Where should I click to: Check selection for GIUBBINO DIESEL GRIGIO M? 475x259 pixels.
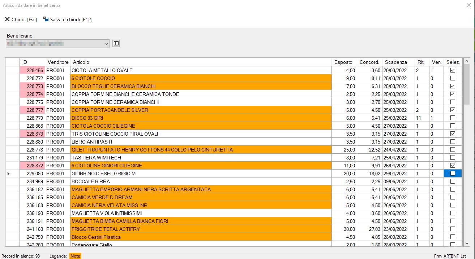click(453, 174)
